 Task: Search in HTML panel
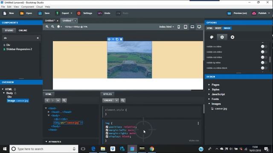coord(64,100)
